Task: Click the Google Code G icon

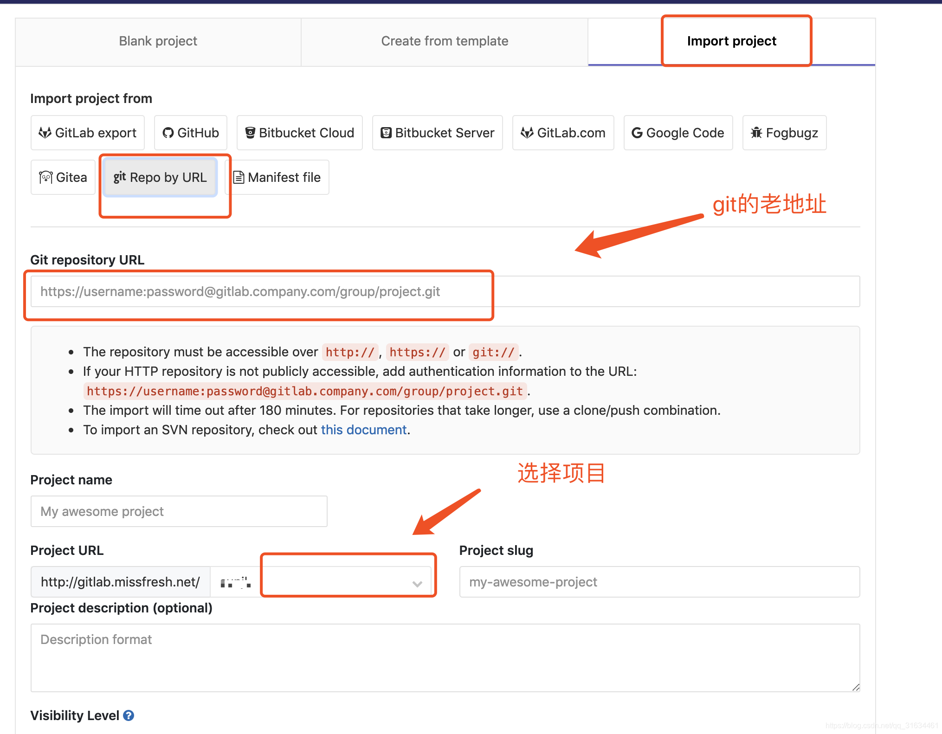Action: [637, 133]
